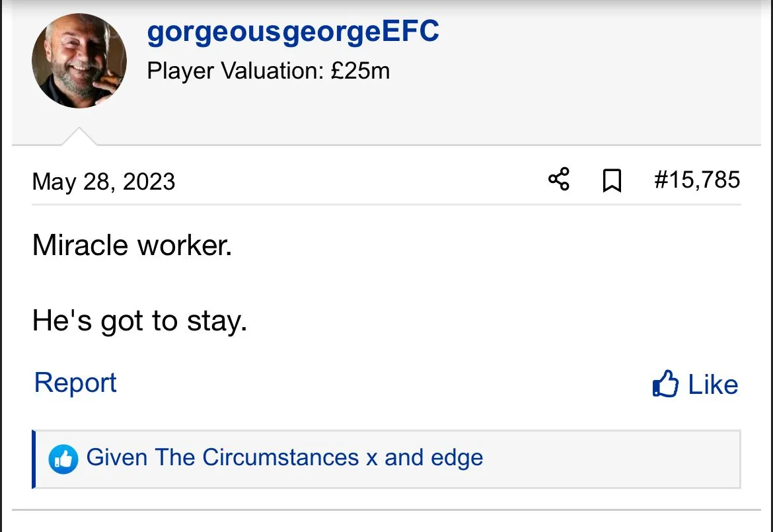Click the 'edge' username in the likes list
The height and width of the screenshot is (532, 773).
tap(458, 457)
